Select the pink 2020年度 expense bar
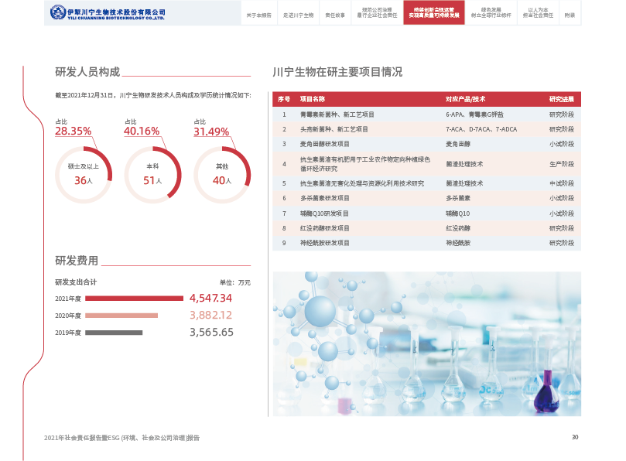Viewport: 626px width, 461px height. (121, 316)
